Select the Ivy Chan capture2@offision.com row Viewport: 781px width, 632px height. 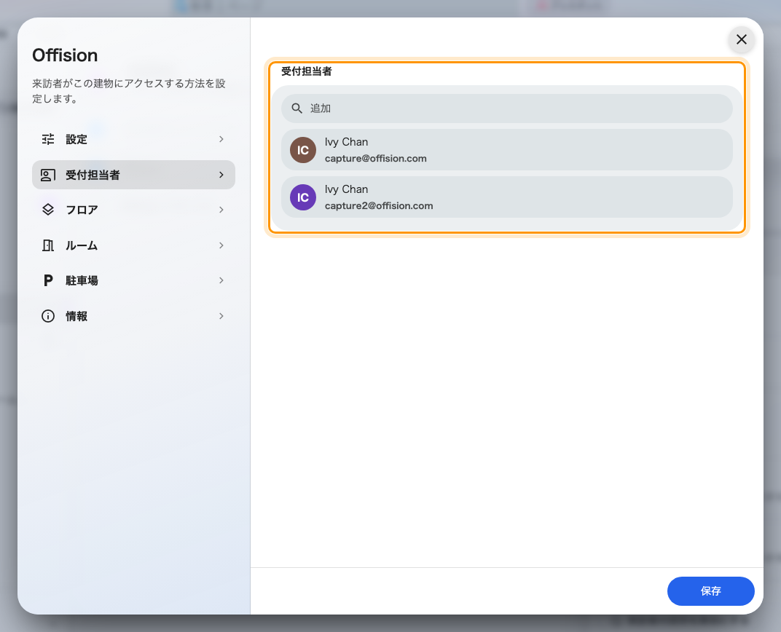[x=507, y=197]
